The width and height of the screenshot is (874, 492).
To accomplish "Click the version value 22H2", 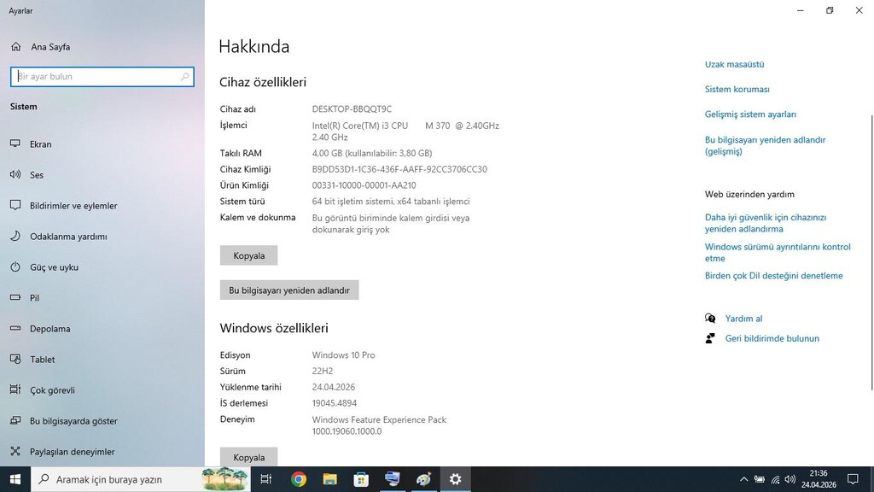I will (x=322, y=371).
